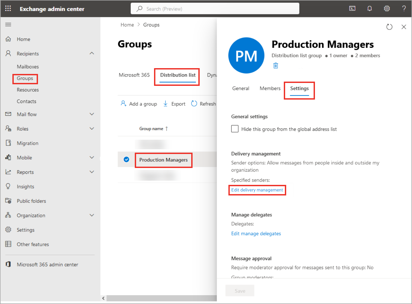This screenshot has width=412, height=304.
Task: Click Home in the breadcrumb
Action: click(127, 25)
